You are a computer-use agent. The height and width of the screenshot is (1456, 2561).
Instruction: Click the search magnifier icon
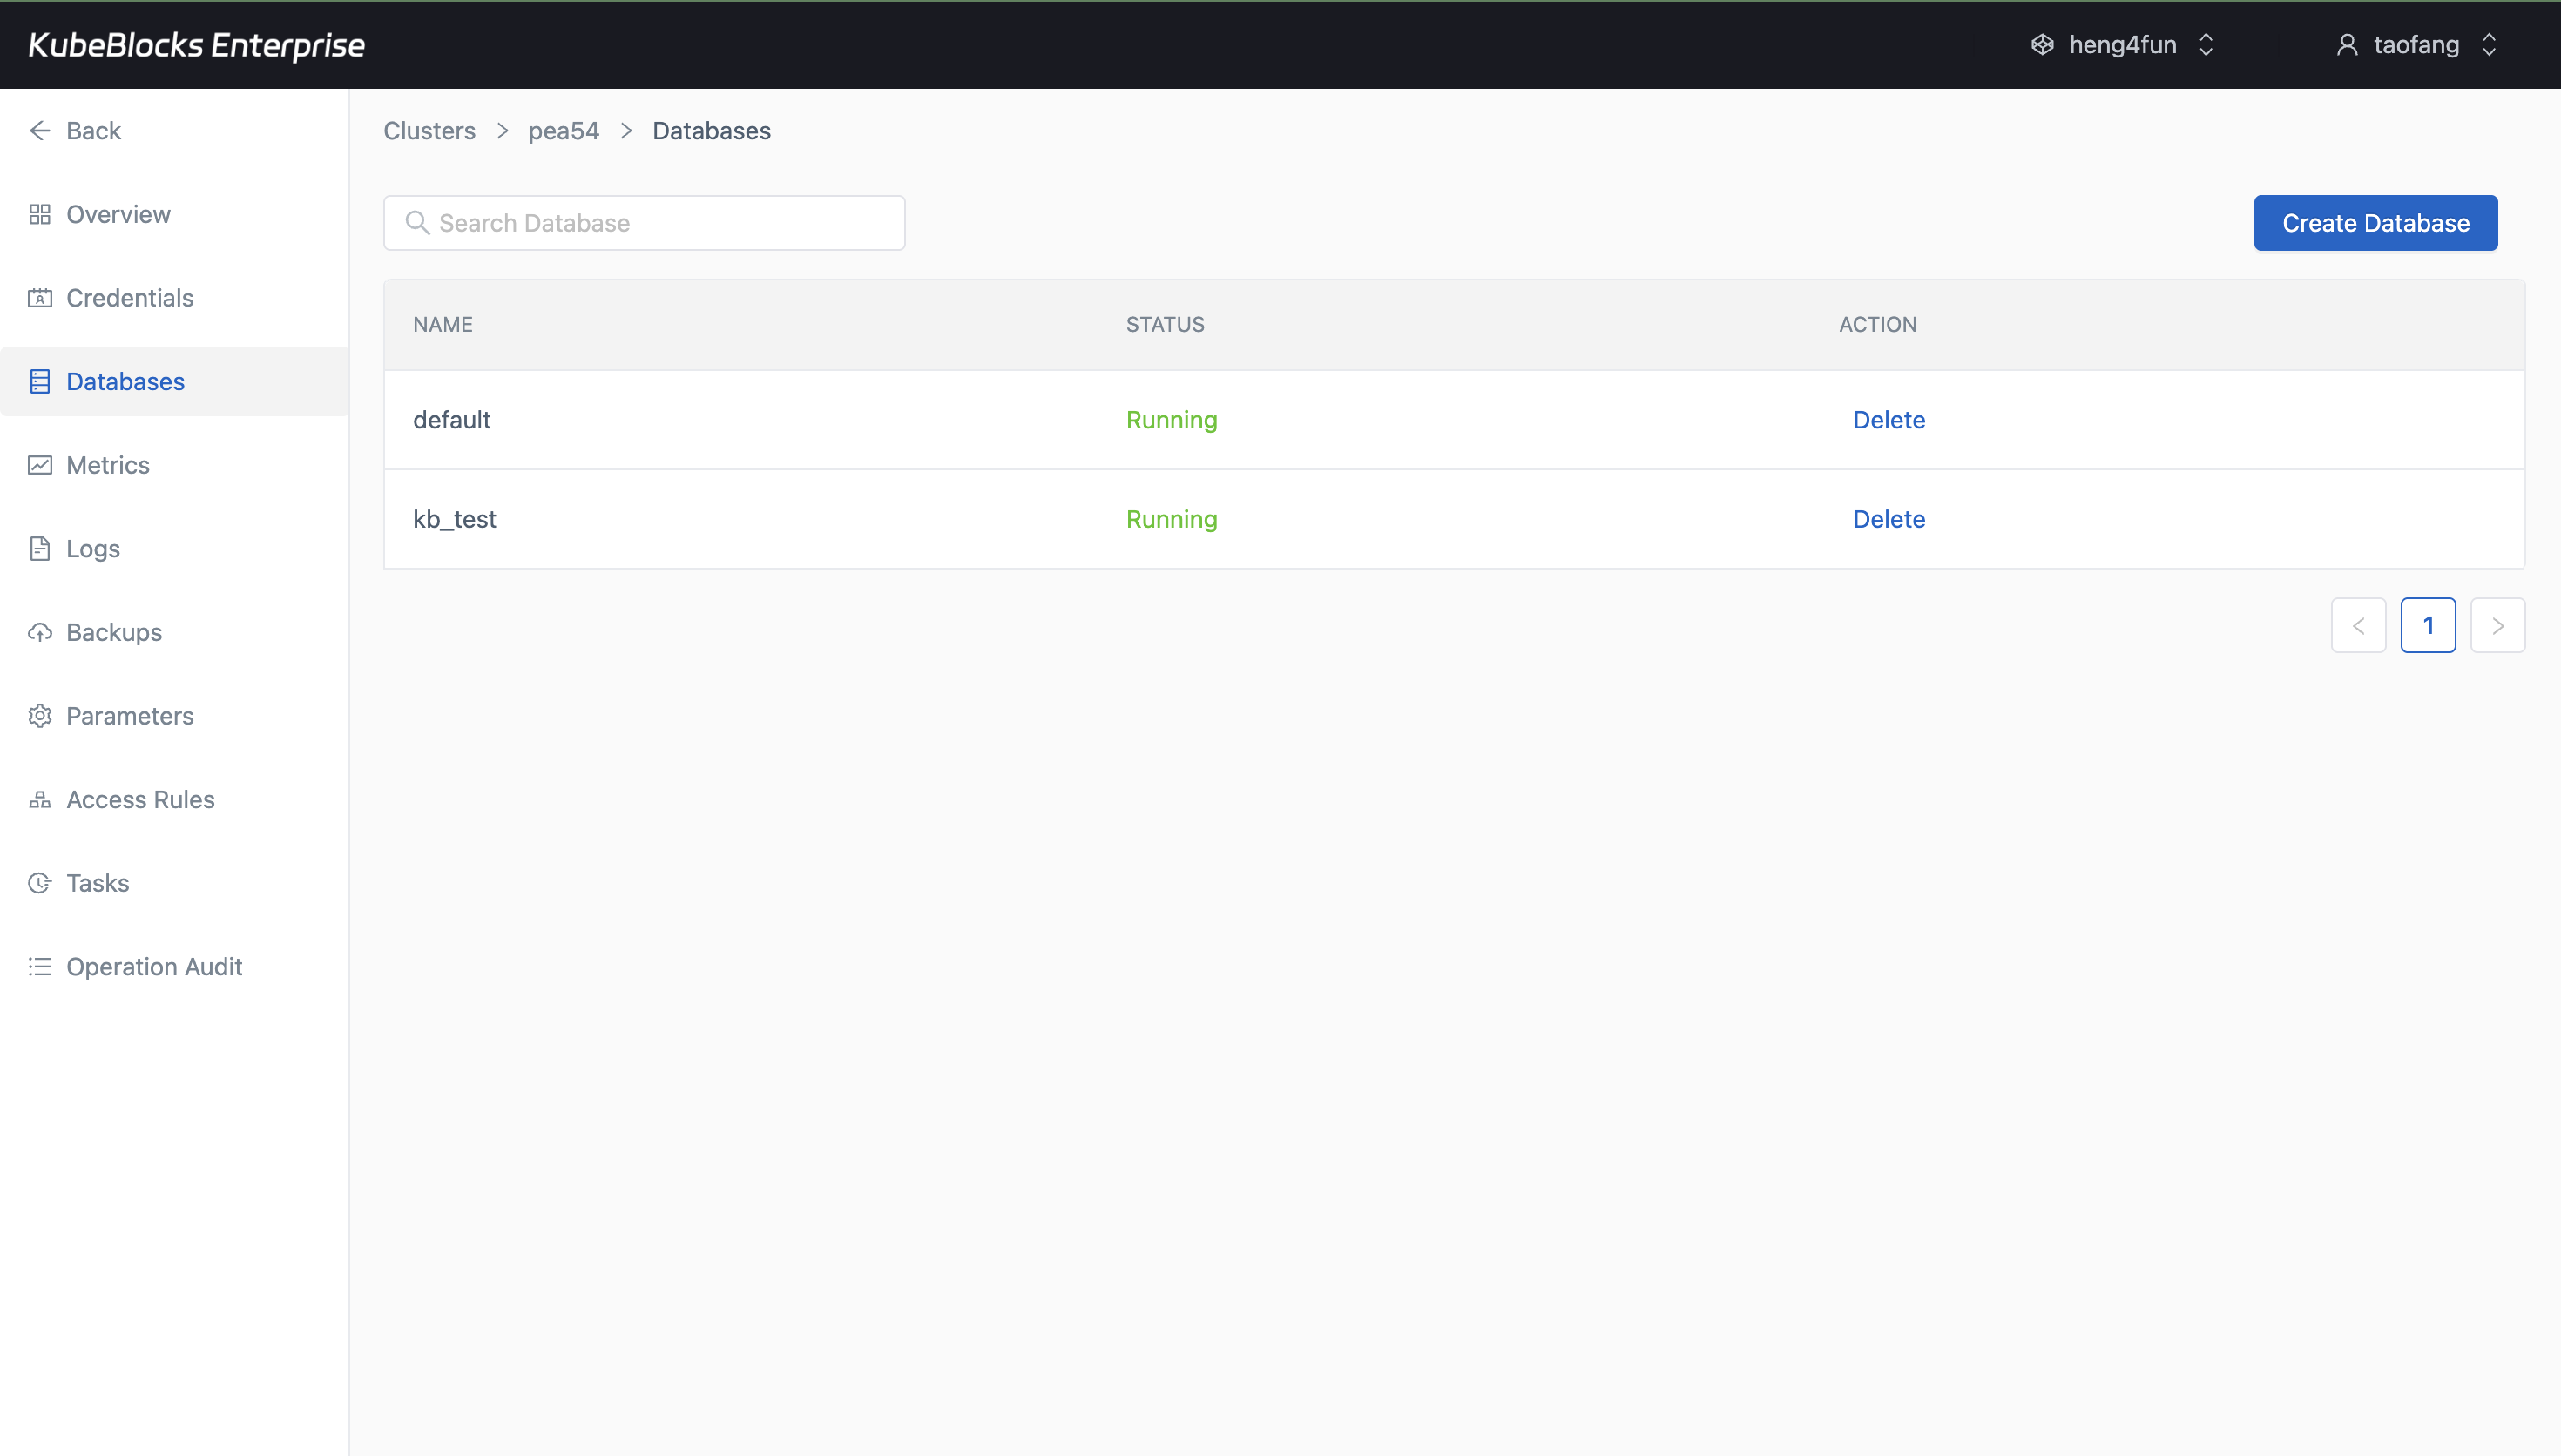pyautogui.click(x=418, y=222)
